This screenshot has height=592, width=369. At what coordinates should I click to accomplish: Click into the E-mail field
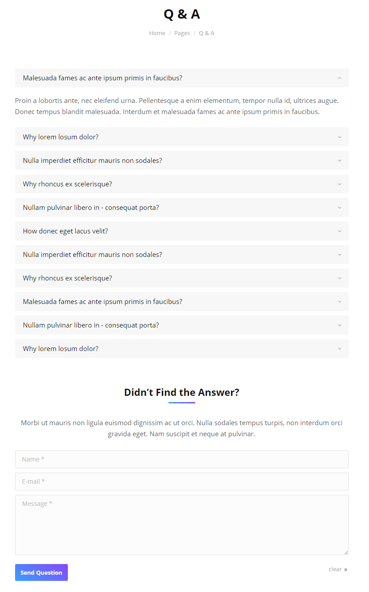[x=181, y=481]
